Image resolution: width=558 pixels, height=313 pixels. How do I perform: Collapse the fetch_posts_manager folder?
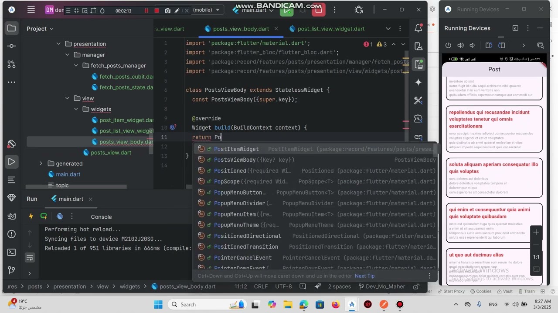tap(76, 66)
